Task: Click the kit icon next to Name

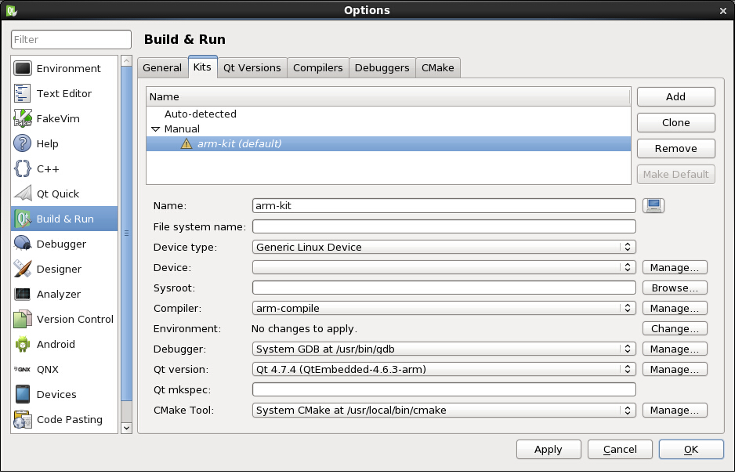Action: point(653,206)
